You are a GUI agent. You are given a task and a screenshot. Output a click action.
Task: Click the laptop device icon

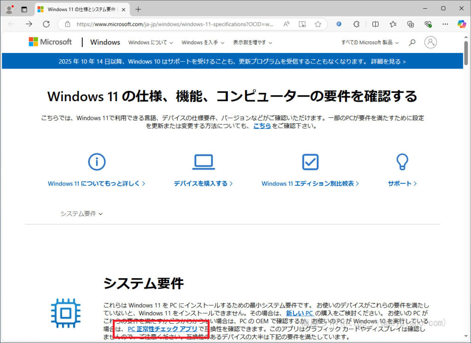[x=203, y=162]
